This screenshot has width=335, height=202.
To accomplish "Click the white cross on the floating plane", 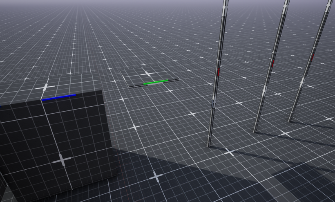I will click(147, 74).
